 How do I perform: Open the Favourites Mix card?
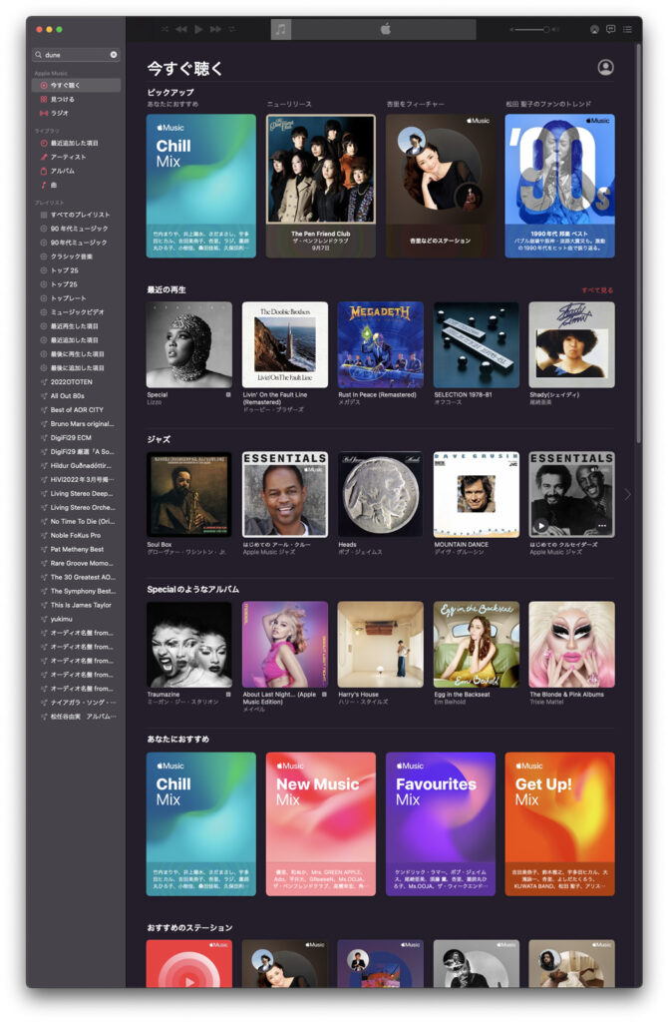tap(441, 823)
